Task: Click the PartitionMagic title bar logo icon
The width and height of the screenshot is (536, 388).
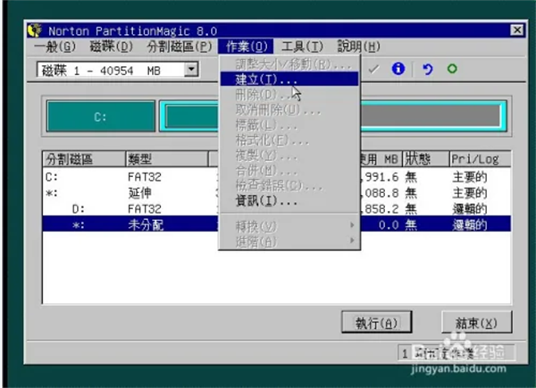Action: [34, 30]
